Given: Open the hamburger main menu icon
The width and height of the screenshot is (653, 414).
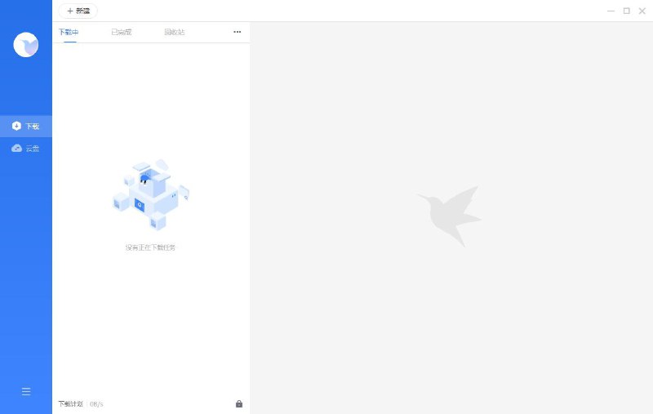Looking at the screenshot, I should click(26, 391).
